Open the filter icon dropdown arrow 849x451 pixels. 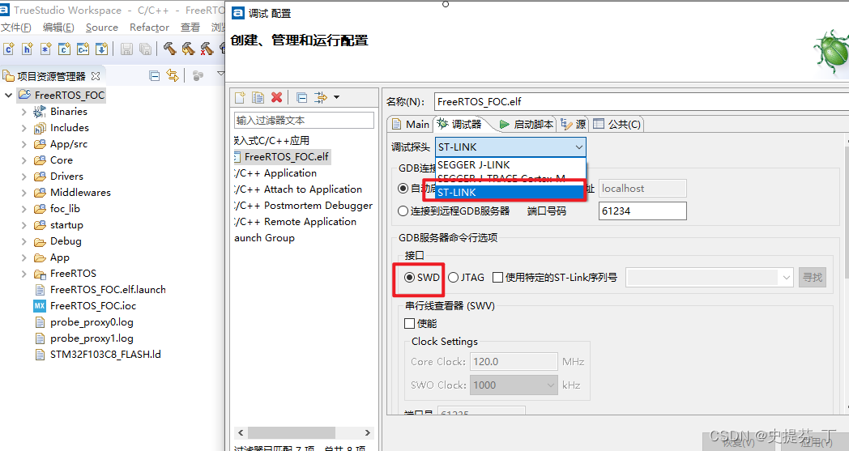tap(336, 97)
